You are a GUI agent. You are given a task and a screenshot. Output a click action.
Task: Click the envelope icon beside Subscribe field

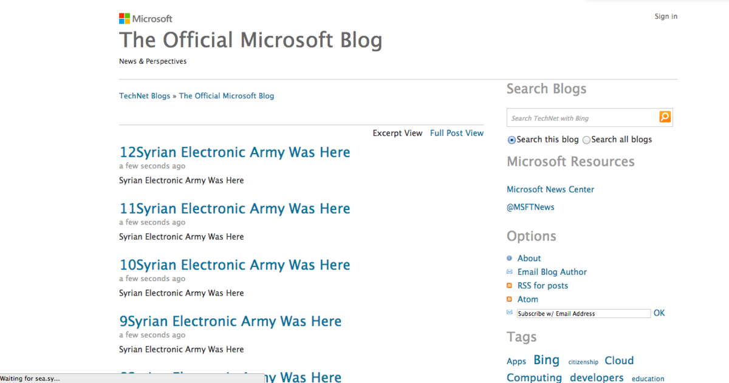coord(510,313)
